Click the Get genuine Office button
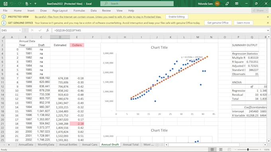The height and width of the screenshot is (152, 271). (218, 23)
